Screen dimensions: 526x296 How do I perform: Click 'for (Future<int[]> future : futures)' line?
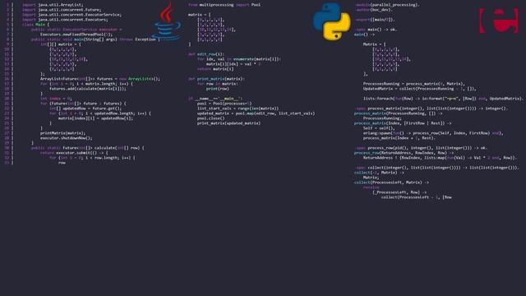click(x=83, y=104)
